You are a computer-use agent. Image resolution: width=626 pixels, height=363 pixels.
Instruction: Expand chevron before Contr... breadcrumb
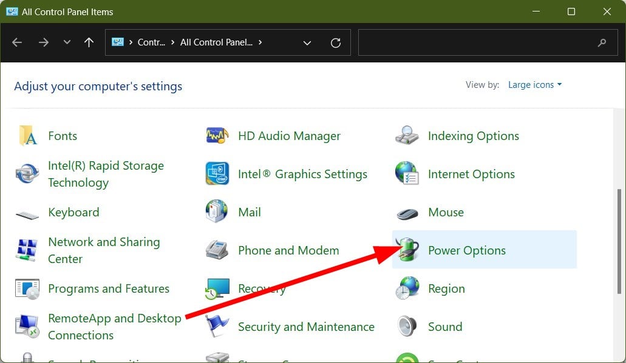pyautogui.click(x=131, y=42)
